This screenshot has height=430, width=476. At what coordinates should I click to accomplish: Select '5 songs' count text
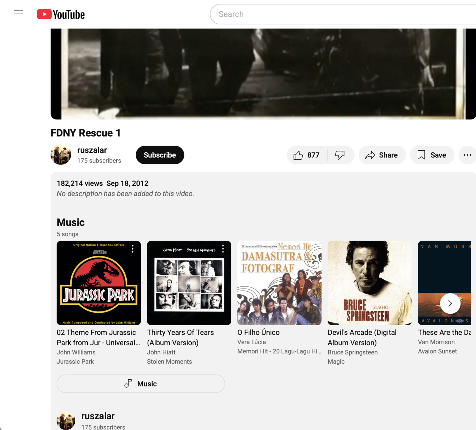tap(68, 234)
